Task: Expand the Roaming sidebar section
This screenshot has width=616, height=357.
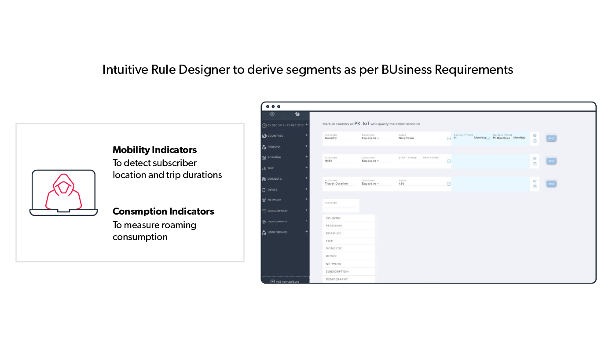Action: tap(307, 157)
